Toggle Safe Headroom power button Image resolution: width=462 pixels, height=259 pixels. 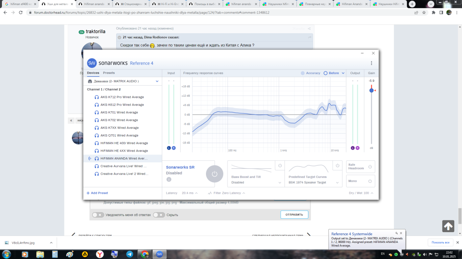point(370,167)
